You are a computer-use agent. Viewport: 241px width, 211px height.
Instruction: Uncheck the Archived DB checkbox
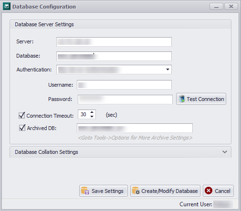(x=22, y=128)
